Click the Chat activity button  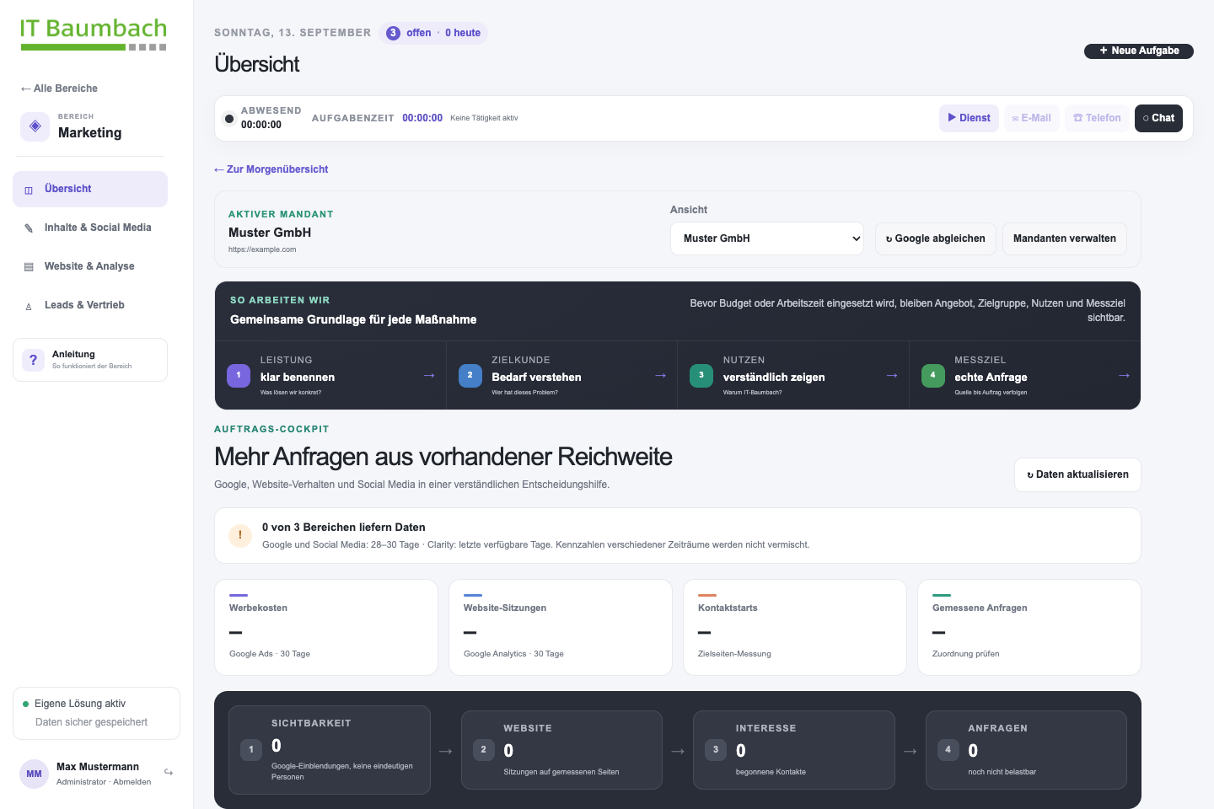1158,118
